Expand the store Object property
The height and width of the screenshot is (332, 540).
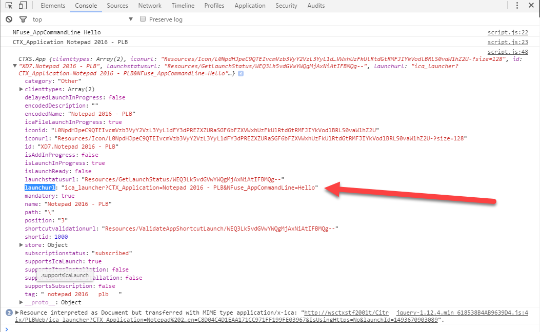[21, 245]
